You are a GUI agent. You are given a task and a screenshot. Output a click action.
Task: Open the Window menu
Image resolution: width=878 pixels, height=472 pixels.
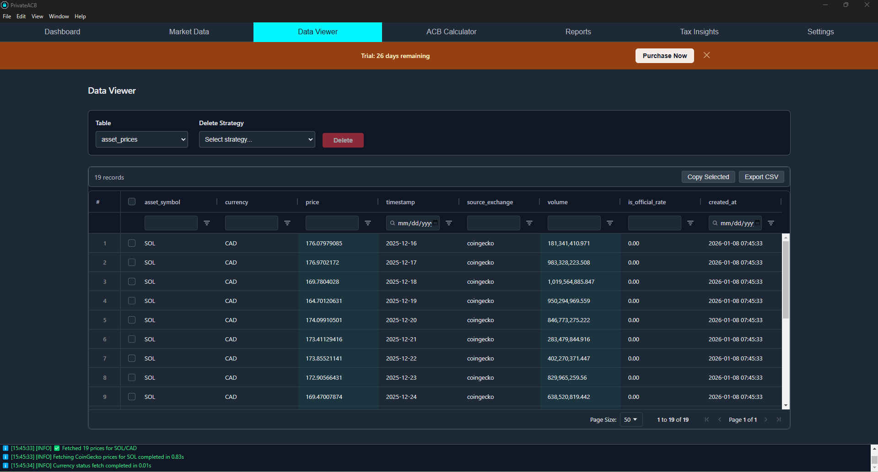click(x=59, y=16)
